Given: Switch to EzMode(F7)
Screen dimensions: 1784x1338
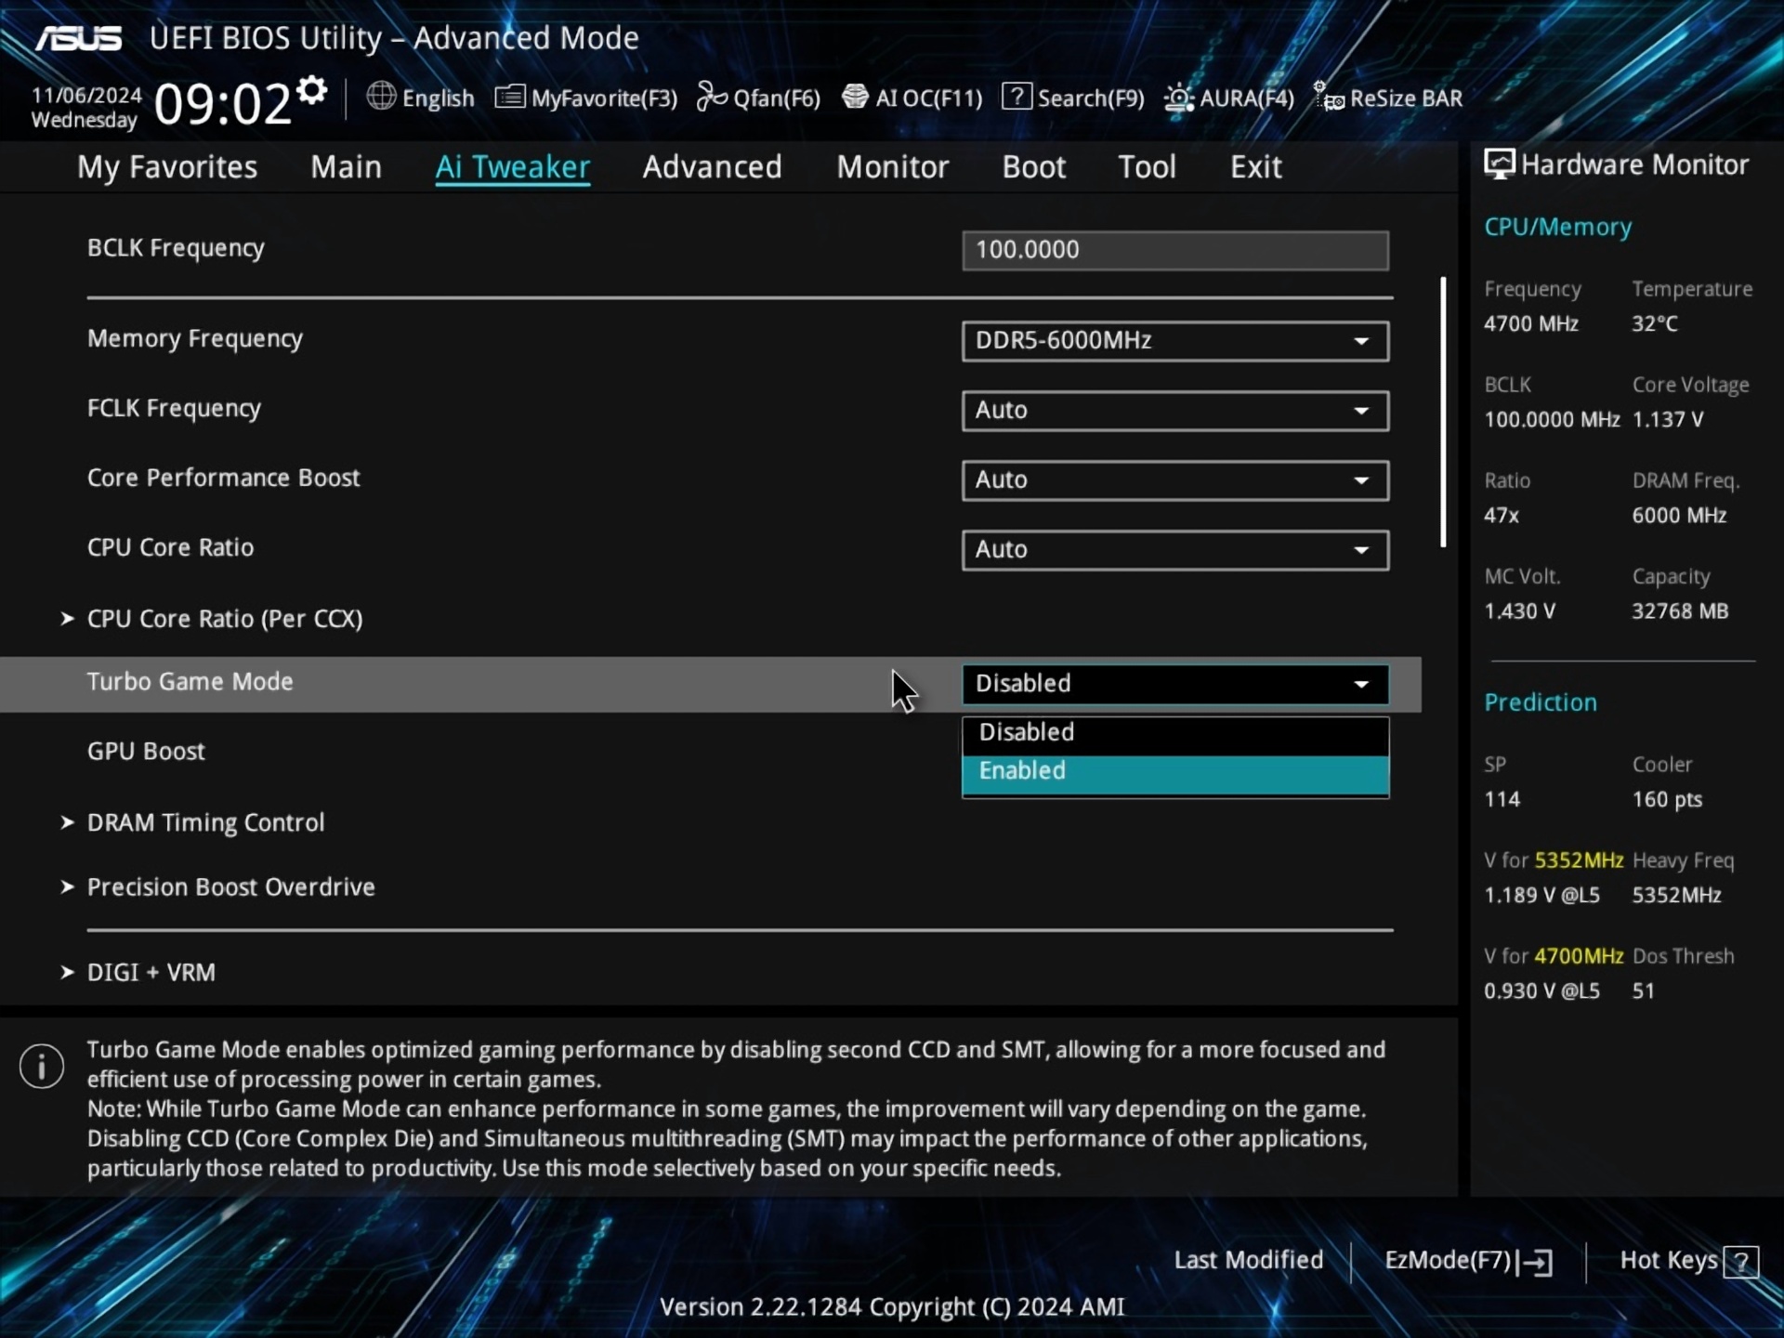Looking at the screenshot, I should tap(1468, 1261).
